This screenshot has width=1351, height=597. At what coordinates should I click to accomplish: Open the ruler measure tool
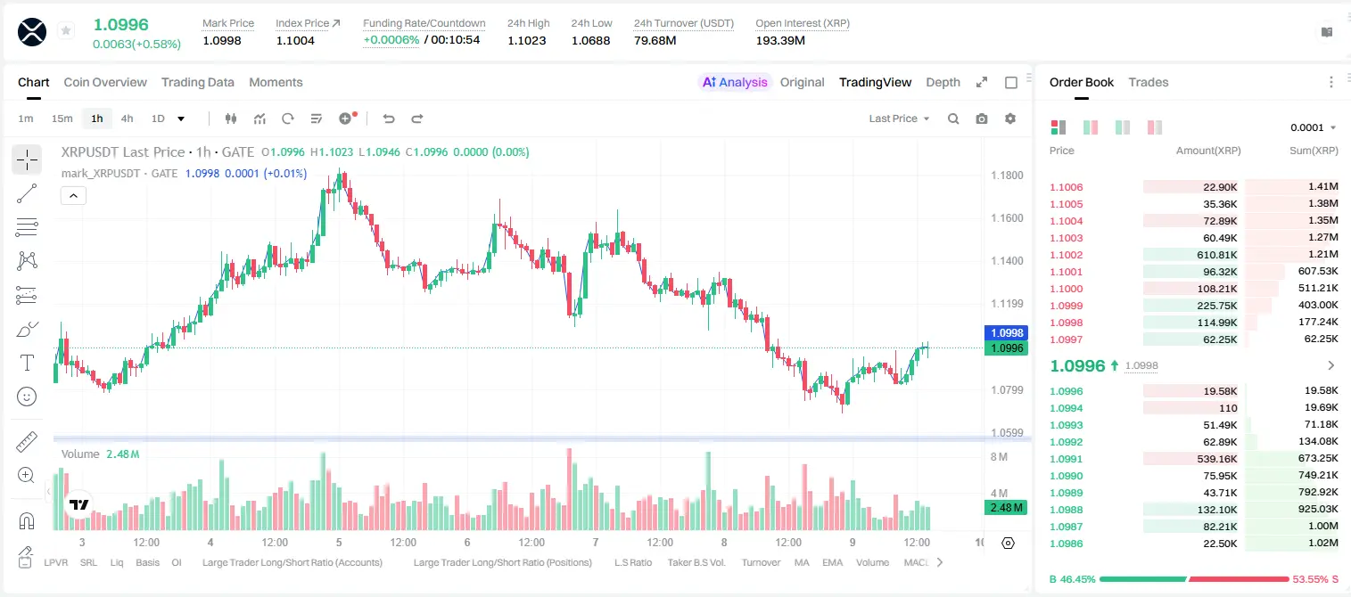click(27, 442)
